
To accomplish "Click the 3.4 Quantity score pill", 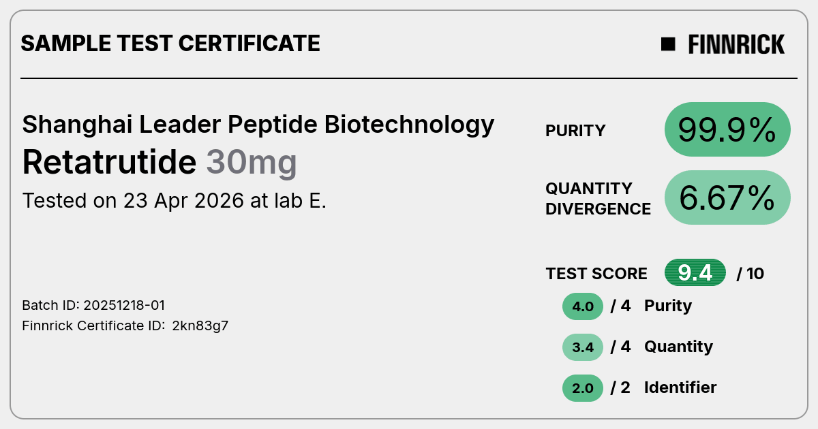I will 583,347.
